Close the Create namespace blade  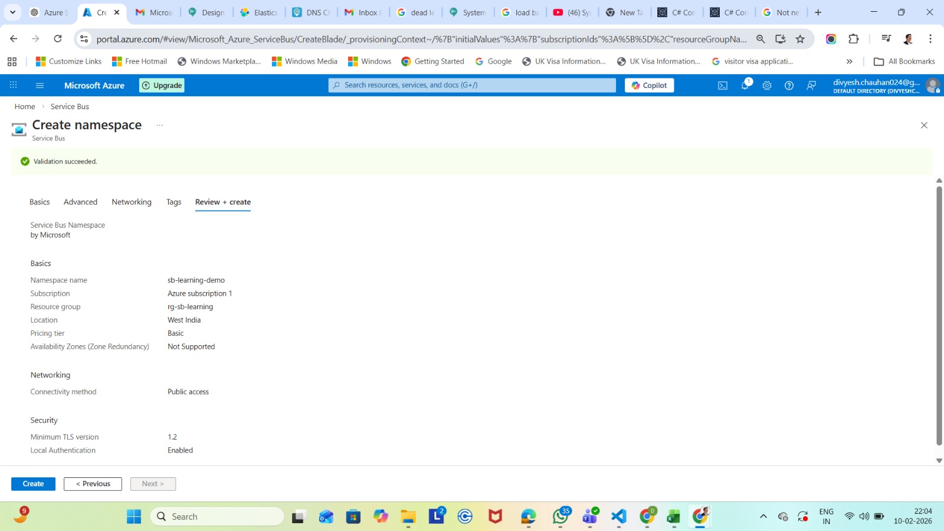(x=924, y=125)
